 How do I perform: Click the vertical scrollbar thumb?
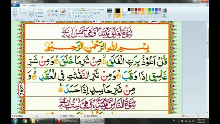pos(208,43)
